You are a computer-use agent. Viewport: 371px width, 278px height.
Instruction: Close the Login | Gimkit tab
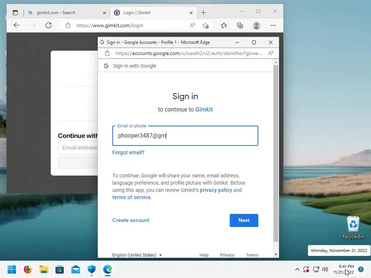[191, 13]
